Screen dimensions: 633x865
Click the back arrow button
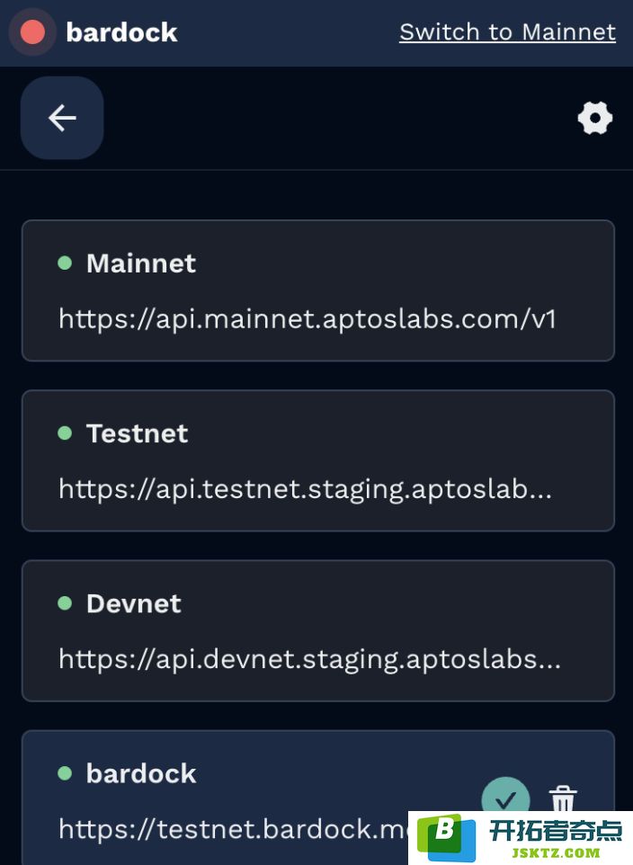(62, 118)
